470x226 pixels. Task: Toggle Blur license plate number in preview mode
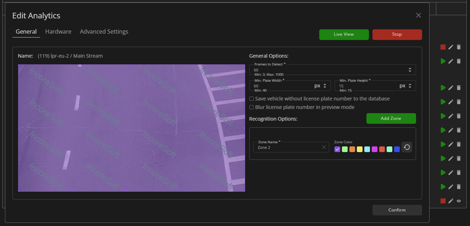coord(251,107)
